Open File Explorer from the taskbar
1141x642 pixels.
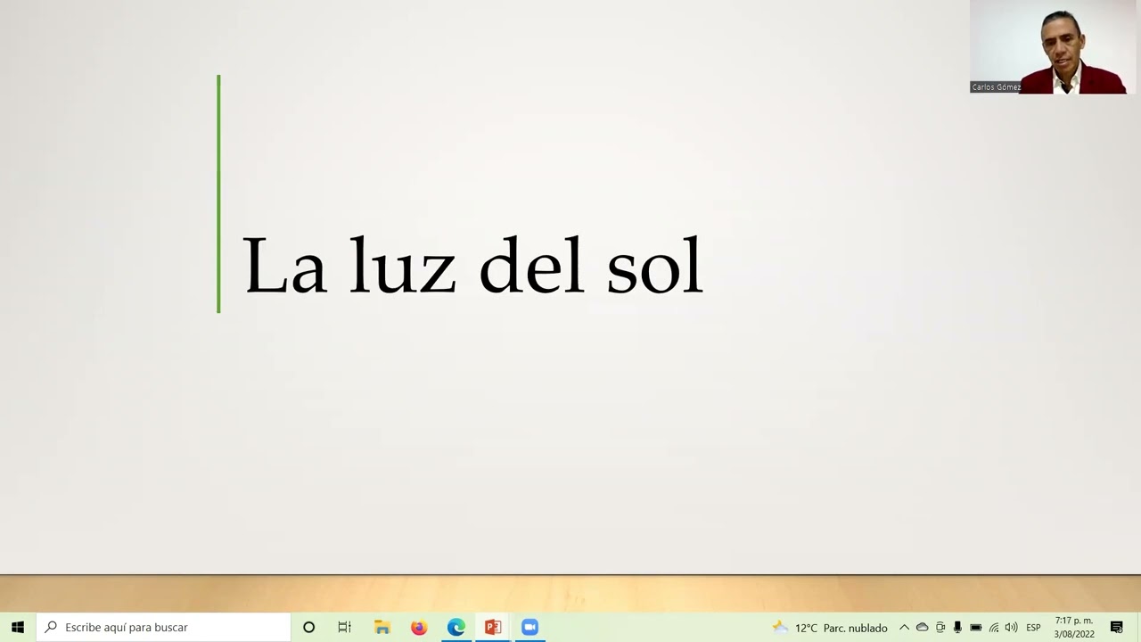click(x=382, y=627)
